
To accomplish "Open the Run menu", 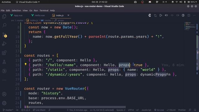I will tap(36, 11).
